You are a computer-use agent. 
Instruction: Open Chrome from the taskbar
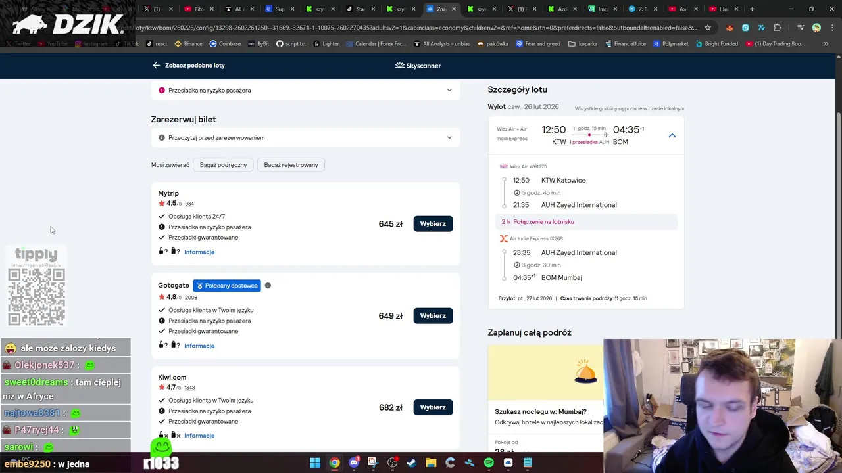click(334, 463)
